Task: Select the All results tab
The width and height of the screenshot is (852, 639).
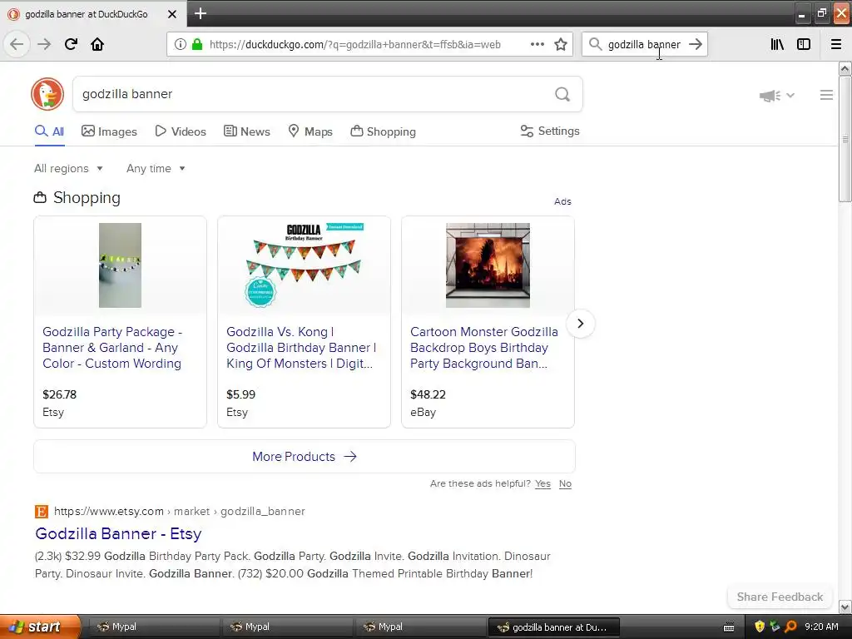Action: [x=49, y=131]
